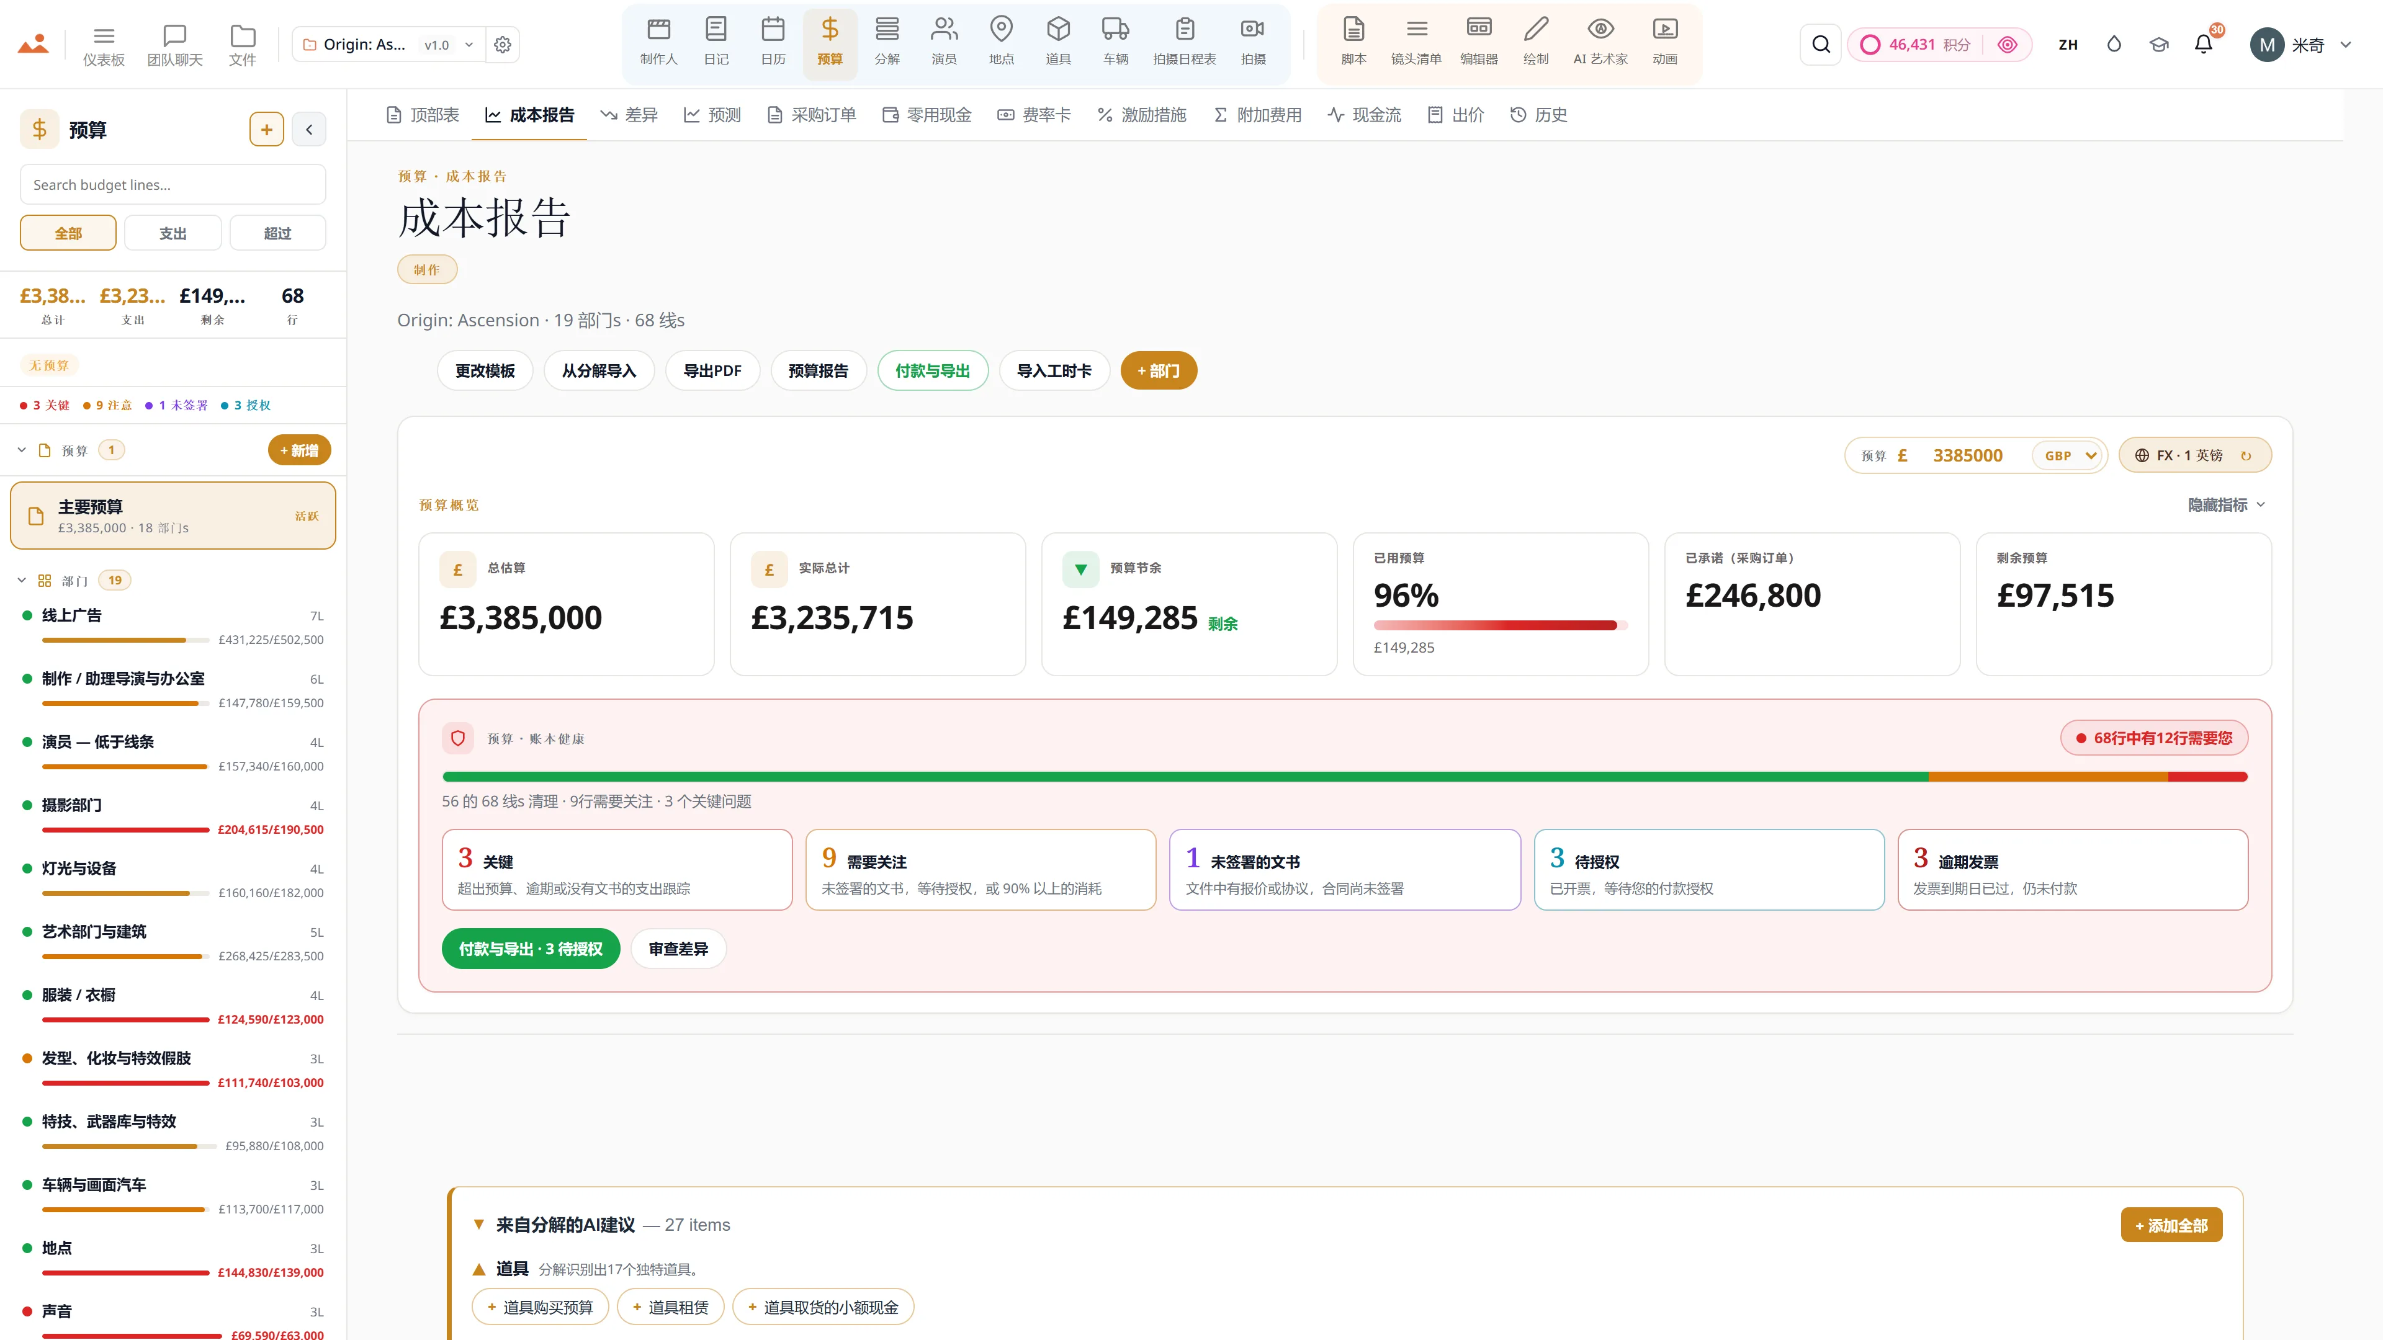The height and width of the screenshot is (1340, 2383).
Task: Switch to the 采购订单 tab
Action: click(811, 115)
